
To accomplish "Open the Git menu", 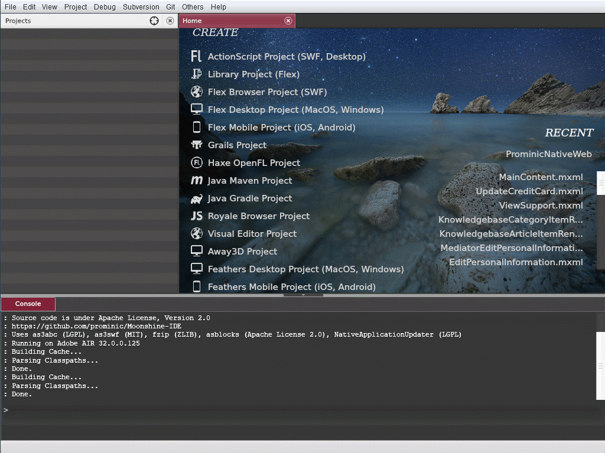I will tap(171, 6).
